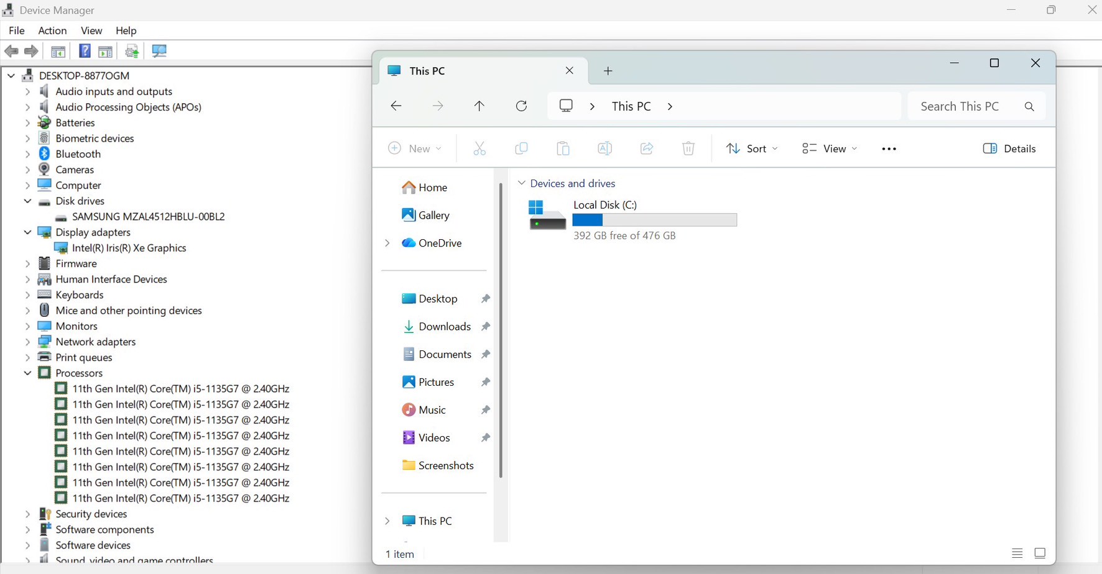Screen dimensions: 1102x574
Task: Open the Sort dropdown in Explorer
Action: pyautogui.click(x=752, y=148)
